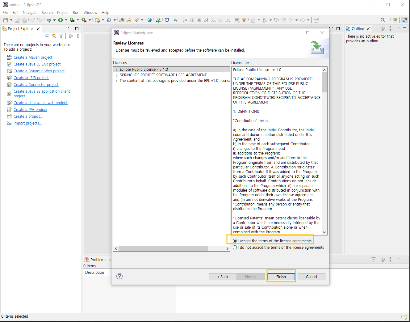The width and height of the screenshot is (410, 322).
Task: Click the magnifier search icon in toolbar
Action: pyautogui.click(x=383, y=20)
